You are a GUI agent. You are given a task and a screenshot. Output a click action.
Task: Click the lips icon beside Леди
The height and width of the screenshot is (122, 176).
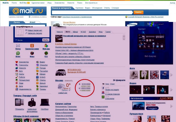click(16, 83)
